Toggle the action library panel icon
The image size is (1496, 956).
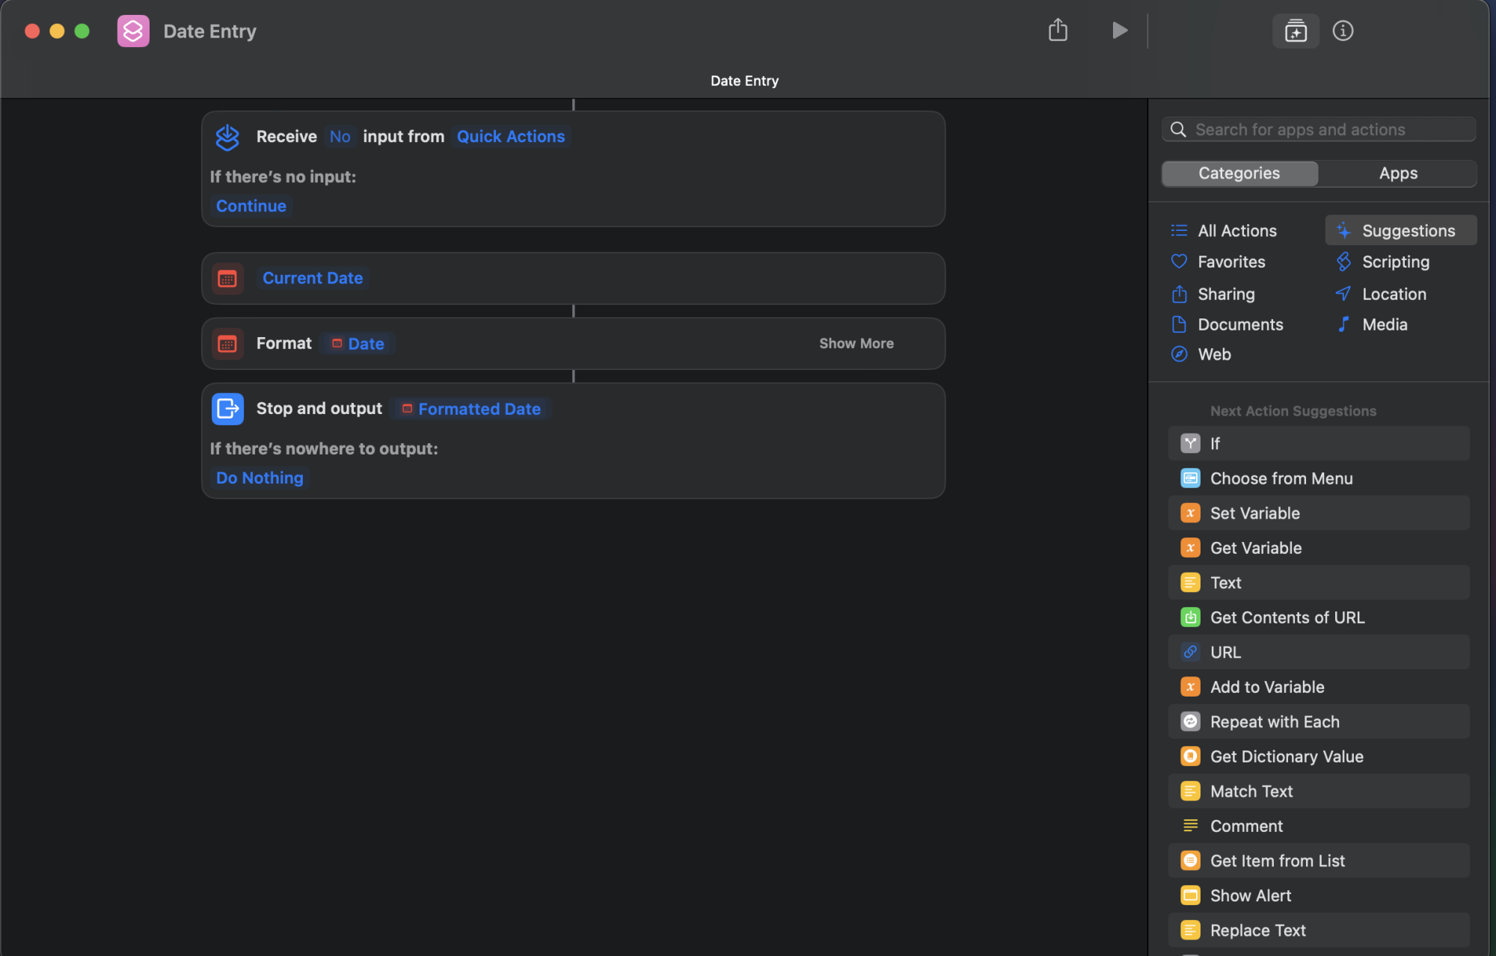tap(1296, 31)
